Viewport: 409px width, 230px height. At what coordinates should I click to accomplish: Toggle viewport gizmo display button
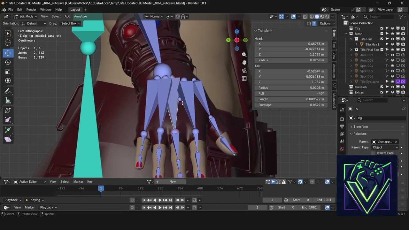282,17
